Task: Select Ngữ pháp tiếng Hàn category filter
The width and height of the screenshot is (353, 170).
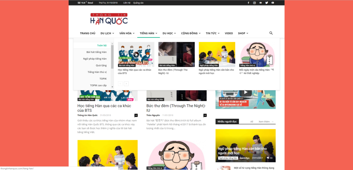Action: (x=95, y=59)
